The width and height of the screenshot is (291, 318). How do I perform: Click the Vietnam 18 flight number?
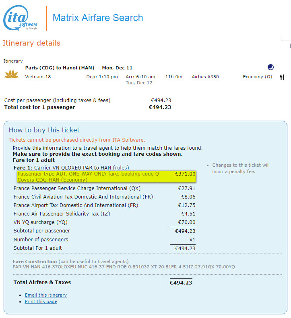(38, 77)
